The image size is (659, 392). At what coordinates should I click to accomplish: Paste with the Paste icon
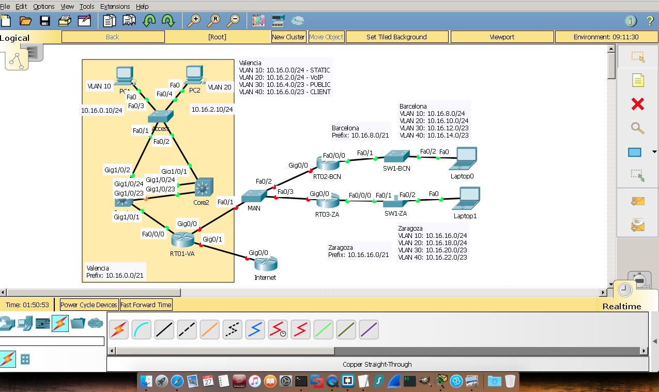[x=129, y=21]
